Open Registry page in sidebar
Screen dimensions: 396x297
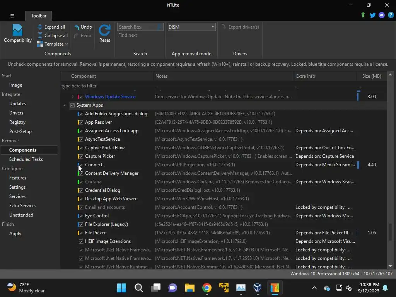tap(17, 122)
